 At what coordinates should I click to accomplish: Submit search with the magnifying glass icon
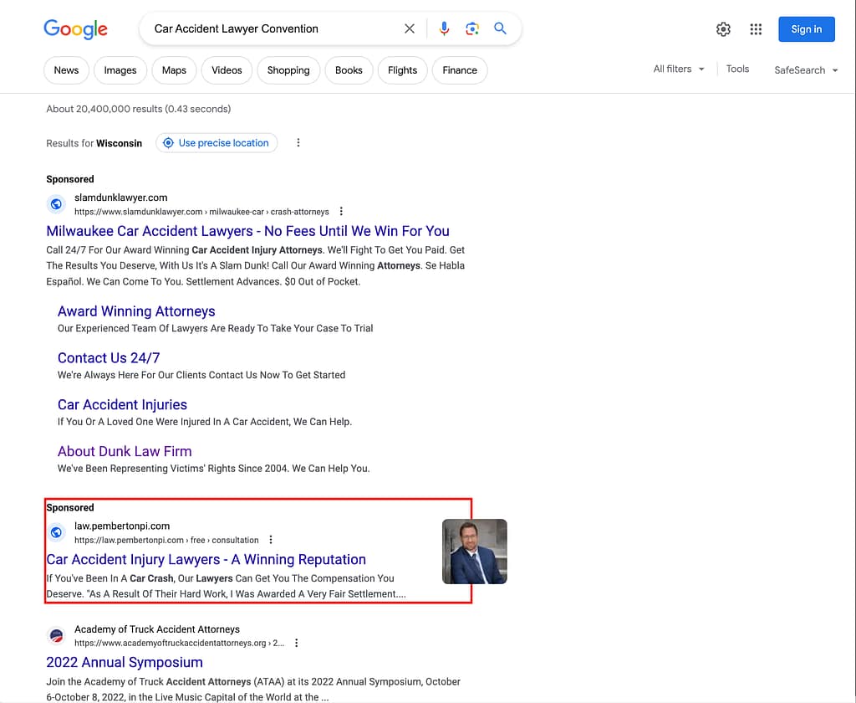tap(500, 28)
